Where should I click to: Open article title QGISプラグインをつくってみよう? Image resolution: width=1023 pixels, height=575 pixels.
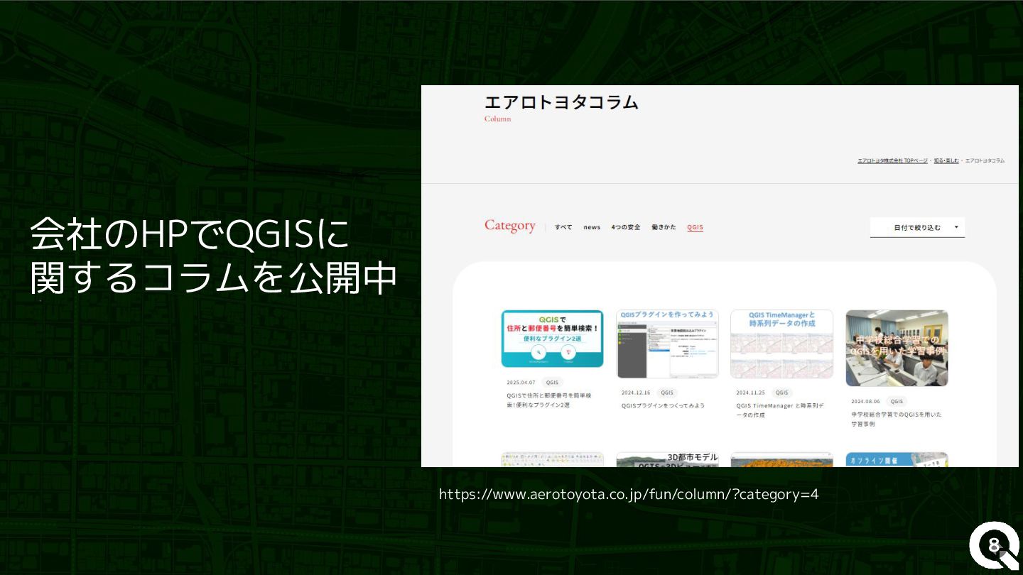tap(663, 405)
